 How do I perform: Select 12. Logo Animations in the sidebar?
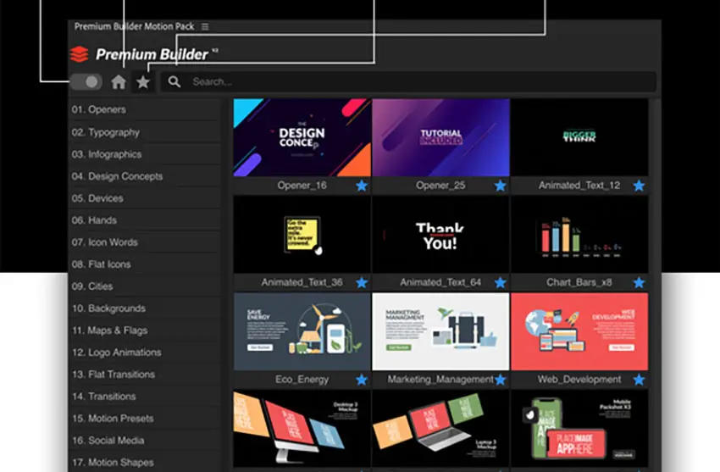pos(144,353)
